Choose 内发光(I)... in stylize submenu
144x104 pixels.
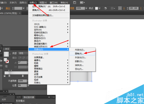click(82, 50)
